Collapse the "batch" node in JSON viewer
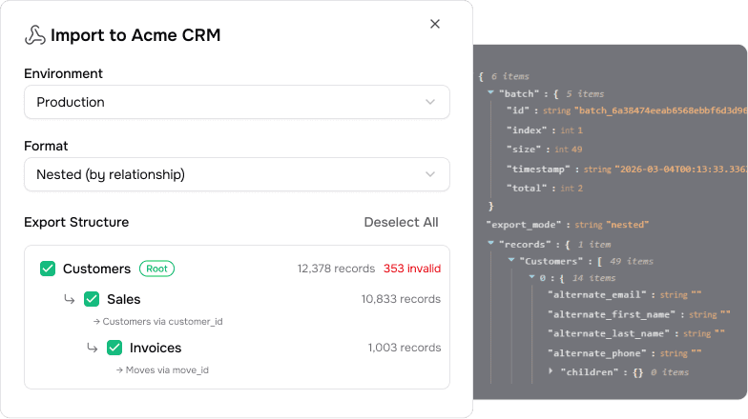 click(490, 92)
